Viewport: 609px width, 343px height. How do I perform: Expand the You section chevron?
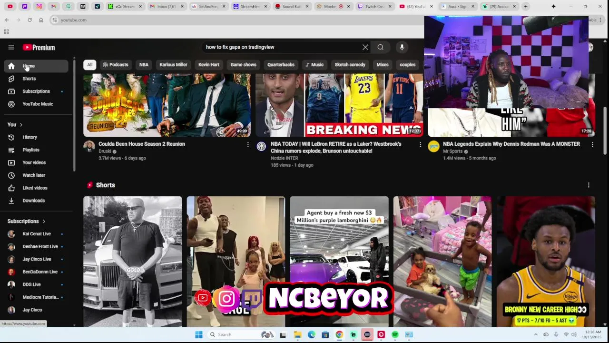tap(21, 125)
